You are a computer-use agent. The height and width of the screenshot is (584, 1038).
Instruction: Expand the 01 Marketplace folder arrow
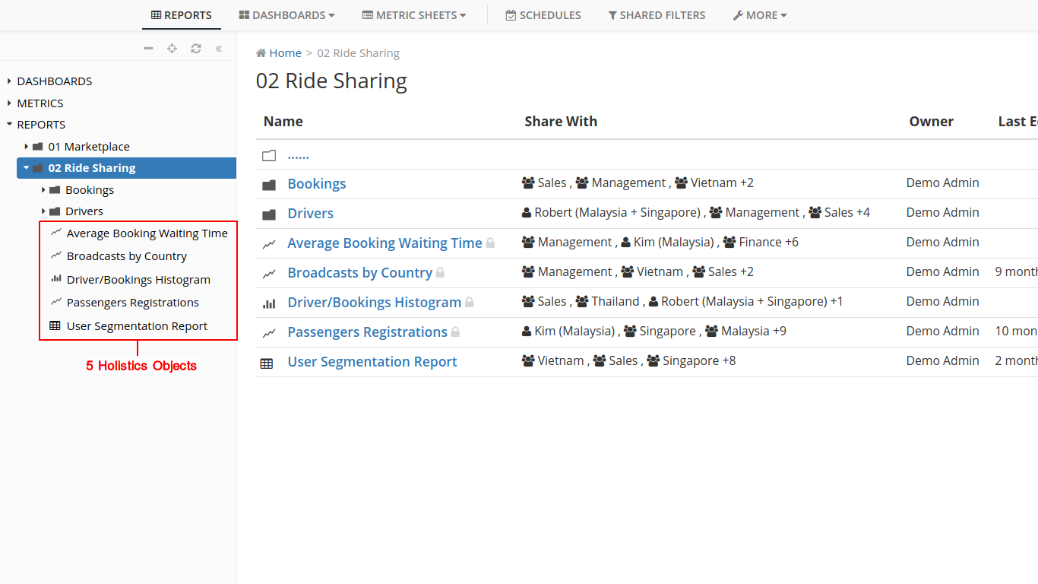pos(26,147)
